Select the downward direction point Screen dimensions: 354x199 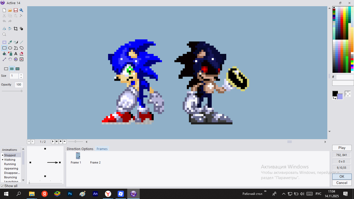coord(45,176)
